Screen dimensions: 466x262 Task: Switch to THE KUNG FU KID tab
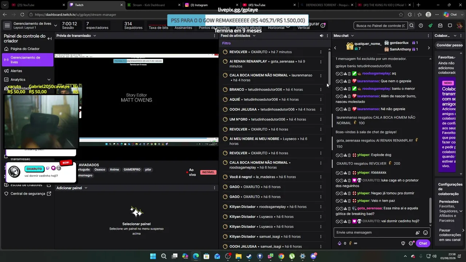384,5
